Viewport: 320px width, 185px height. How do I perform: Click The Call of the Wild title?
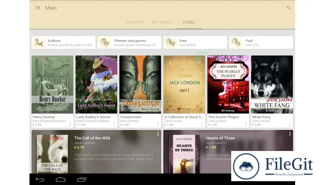coord(92,138)
